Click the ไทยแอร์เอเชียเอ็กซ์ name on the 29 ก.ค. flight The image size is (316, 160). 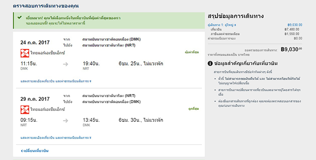48,110
